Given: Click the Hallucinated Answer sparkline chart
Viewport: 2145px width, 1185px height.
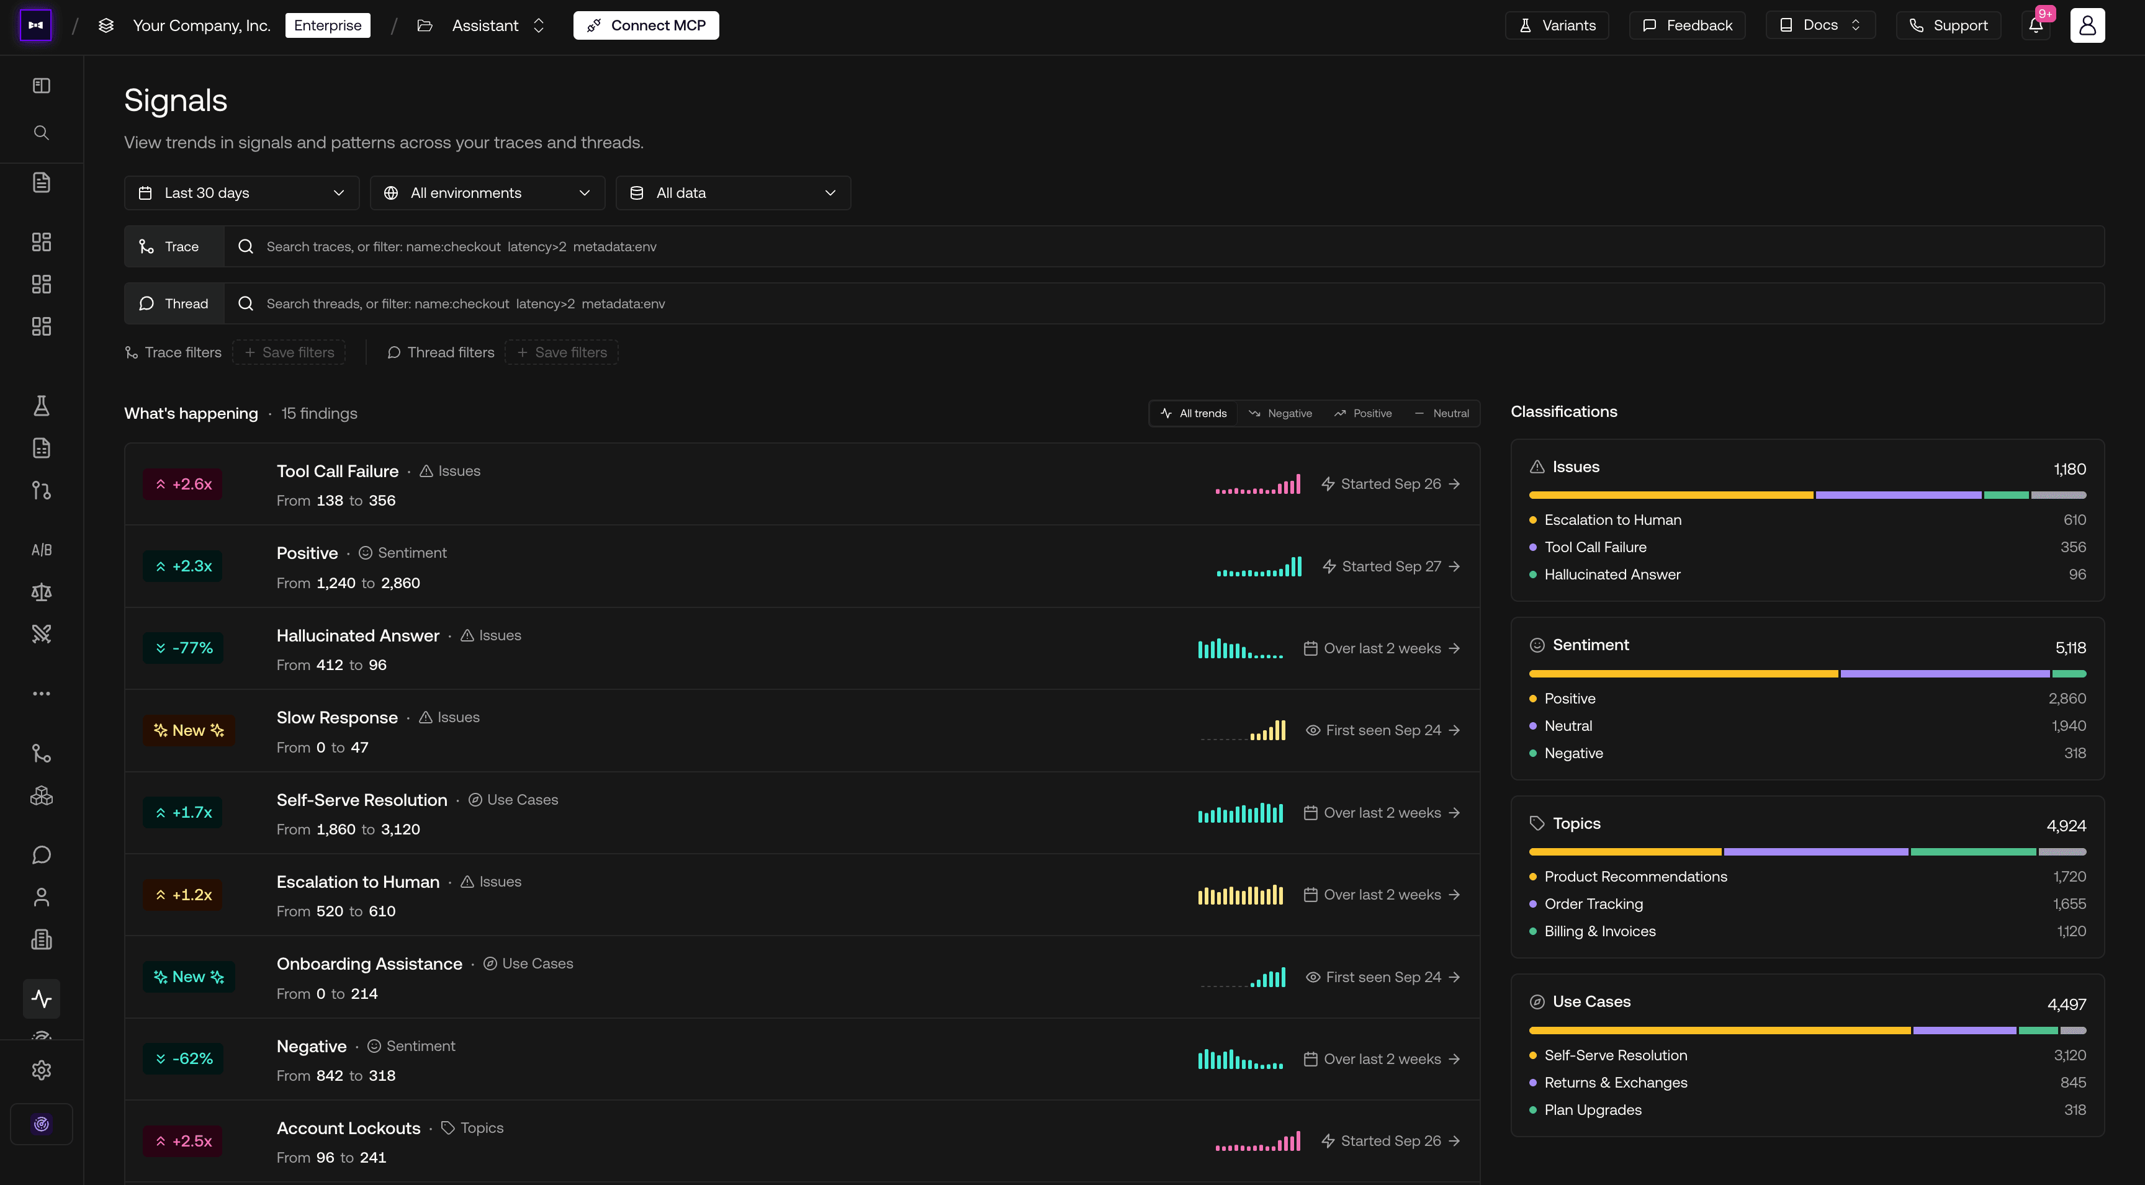Looking at the screenshot, I should (x=1240, y=648).
